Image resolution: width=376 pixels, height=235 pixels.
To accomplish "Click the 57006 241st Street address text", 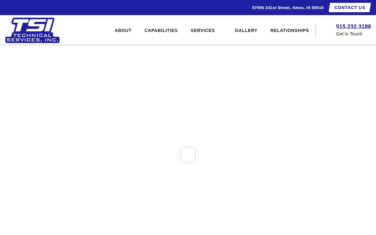I will point(288,8).
